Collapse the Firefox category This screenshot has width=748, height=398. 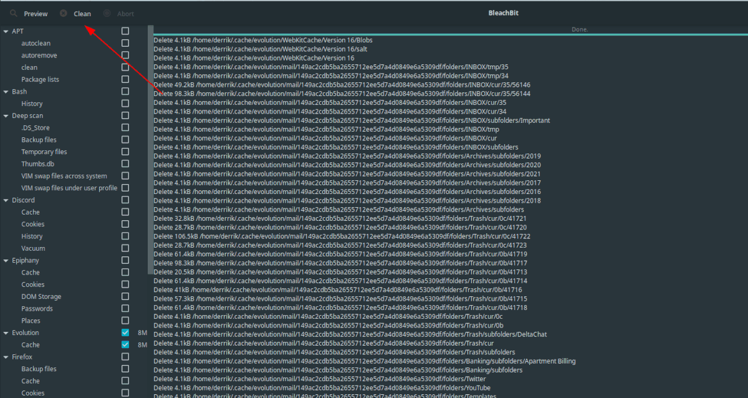6,357
